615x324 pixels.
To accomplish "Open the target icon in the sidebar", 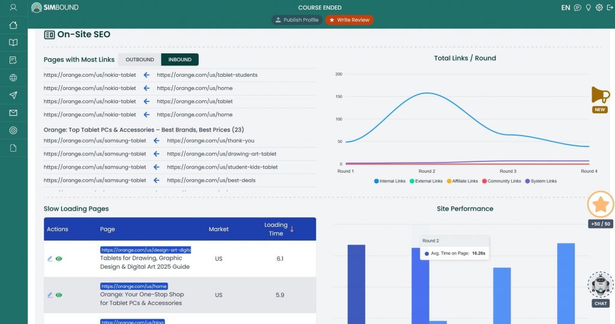I will 13,130.
